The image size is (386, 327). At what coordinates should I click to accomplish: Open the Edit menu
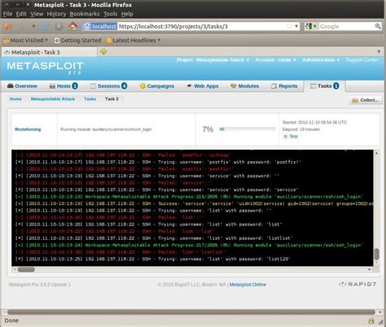pos(21,14)
